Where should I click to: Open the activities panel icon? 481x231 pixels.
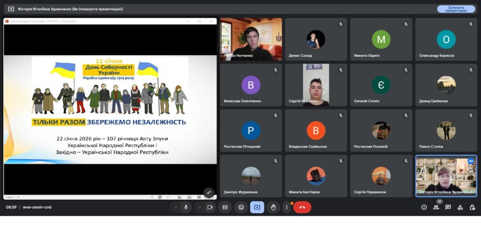(x=460, y=207)
